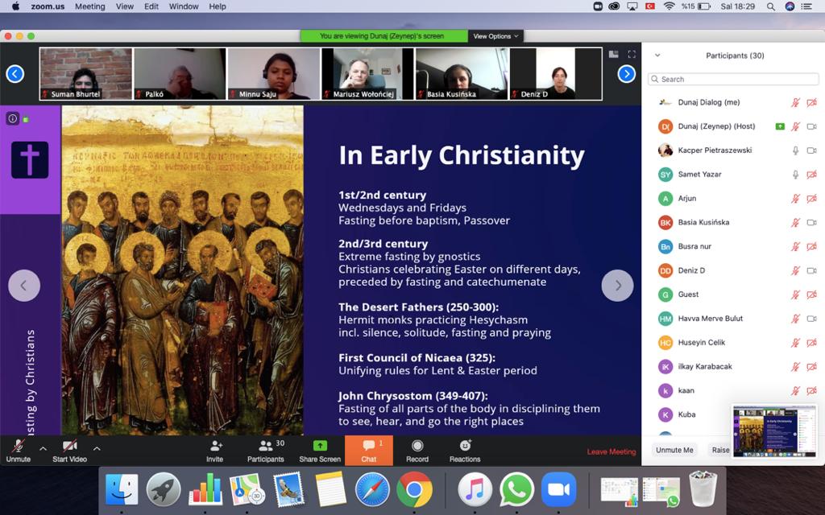Toggle video icon for Dunaj Dialog (me)
The image size is (825, 515).
(x=812, y=102)
